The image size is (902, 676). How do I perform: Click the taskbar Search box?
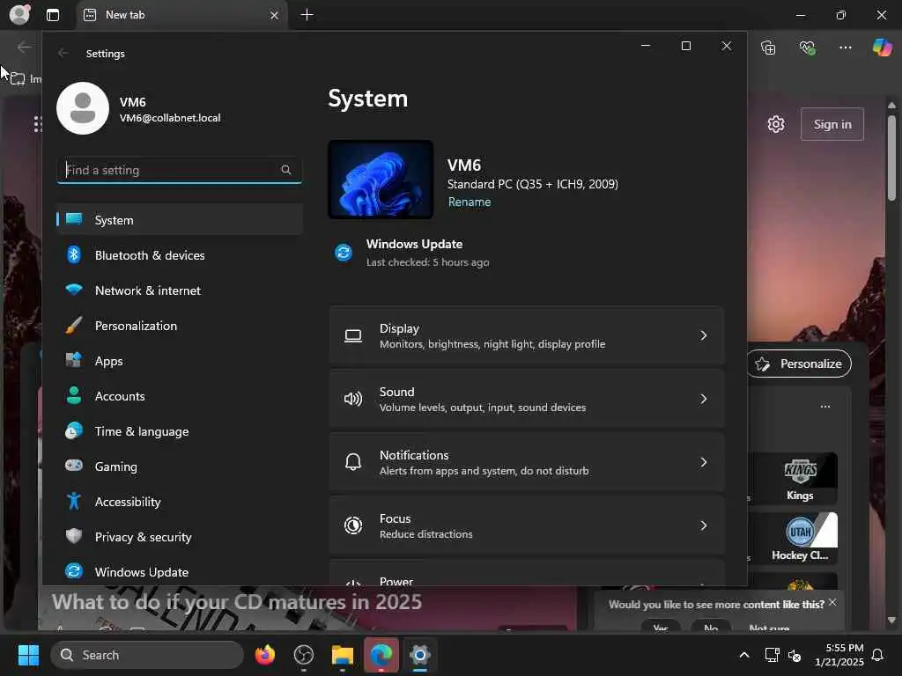point(147,655)
